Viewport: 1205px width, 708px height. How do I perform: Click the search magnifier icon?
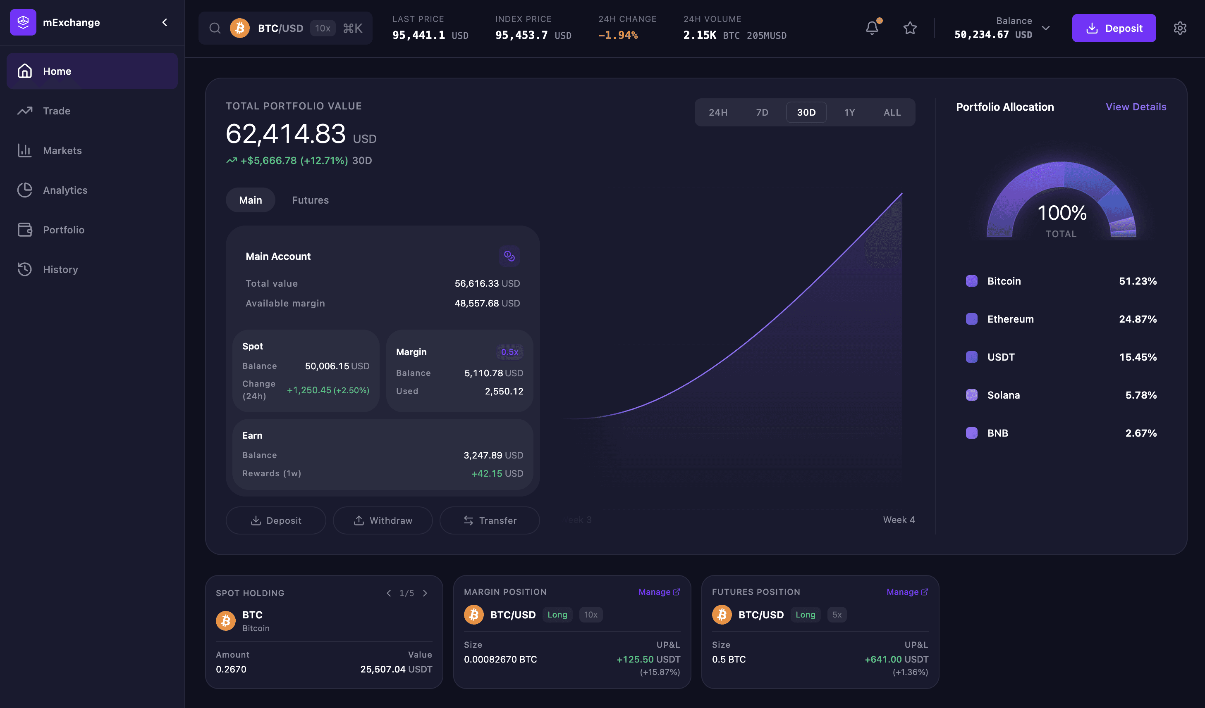pos(215,28)
